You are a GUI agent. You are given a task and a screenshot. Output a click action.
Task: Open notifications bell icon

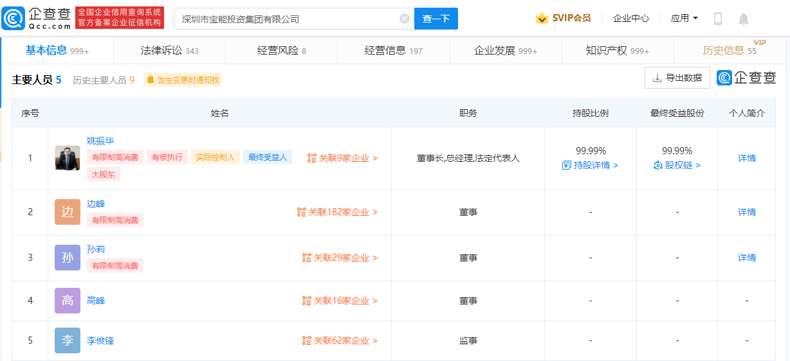[744, 19]
